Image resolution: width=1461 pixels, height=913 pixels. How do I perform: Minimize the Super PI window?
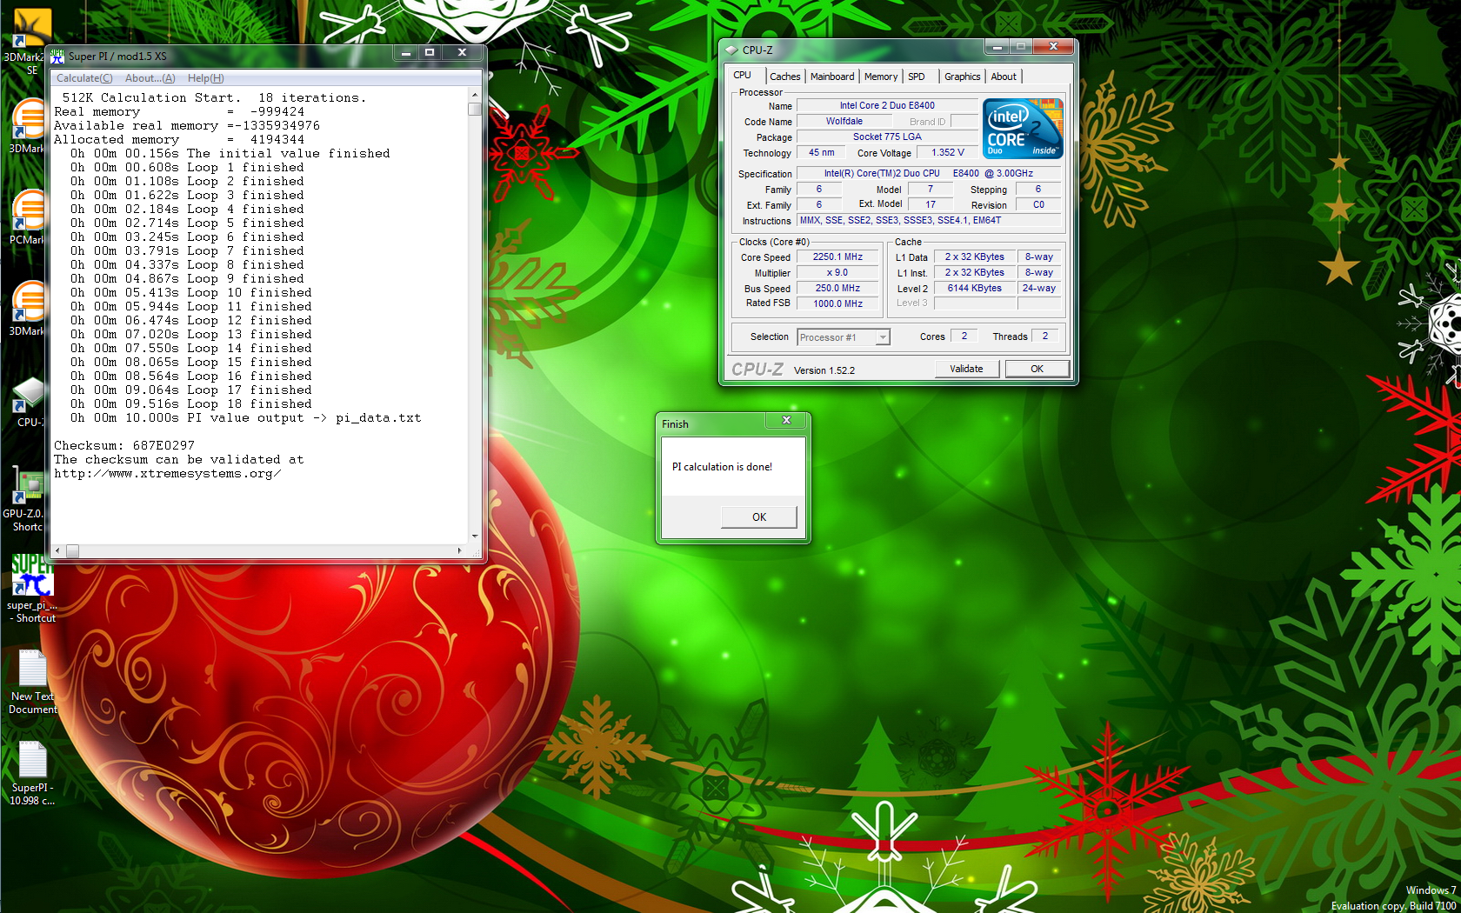405,53
